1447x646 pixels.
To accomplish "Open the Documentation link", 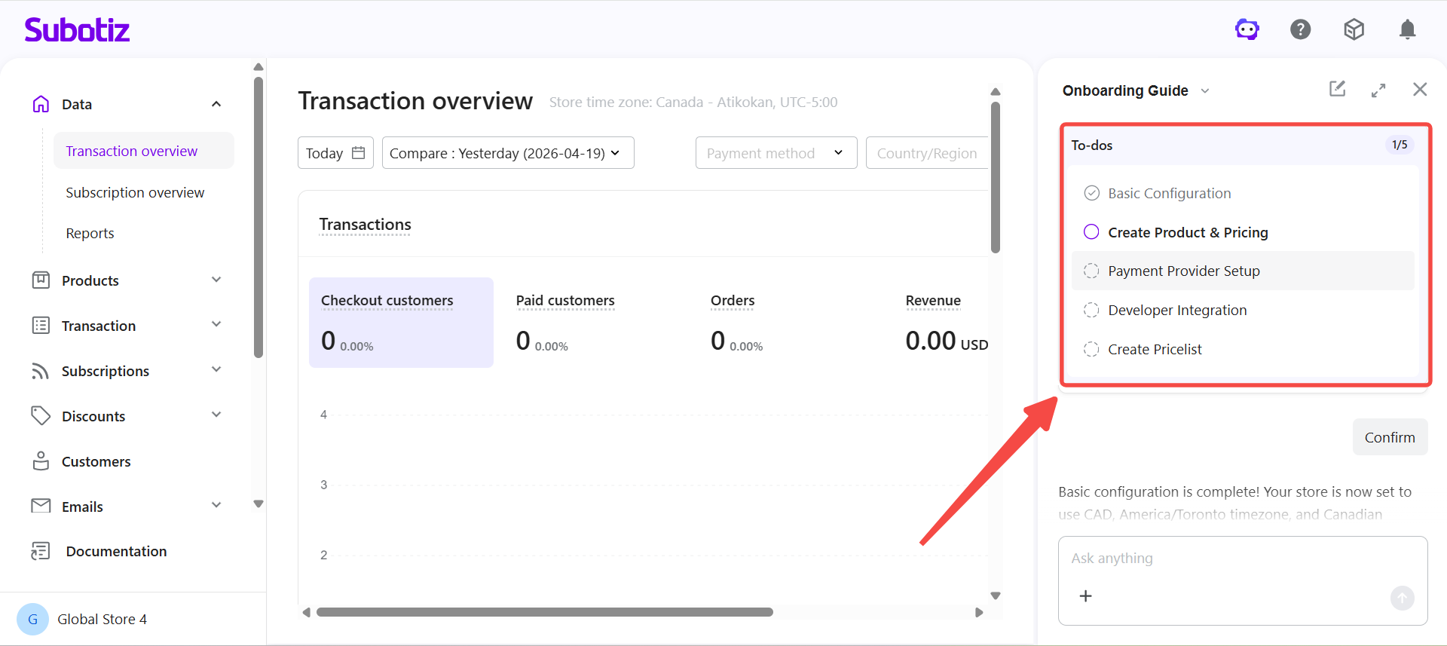I will pyautogui.click(x=116, y=552).
